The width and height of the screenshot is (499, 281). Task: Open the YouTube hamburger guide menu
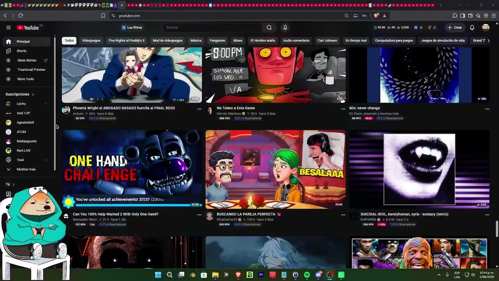(x=8, y=27)
